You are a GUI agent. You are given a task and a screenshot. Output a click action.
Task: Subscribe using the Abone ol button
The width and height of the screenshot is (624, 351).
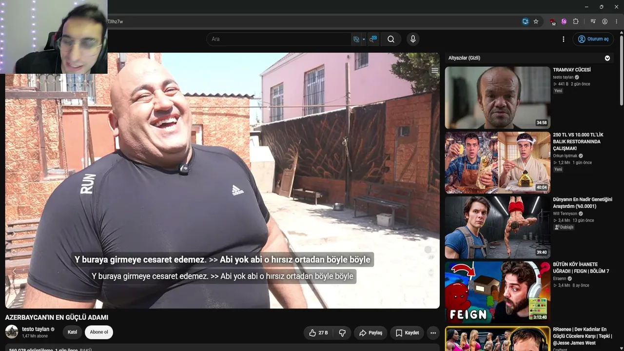(99, 332)
